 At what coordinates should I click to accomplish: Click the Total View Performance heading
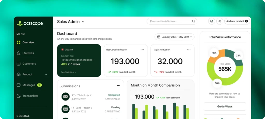point(225,37)
